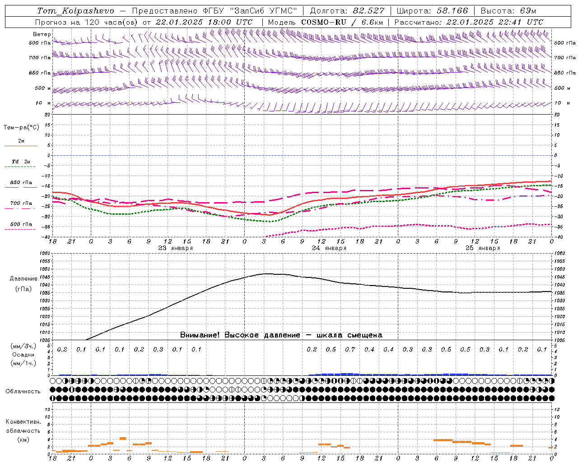Click the computed time 22.01.2025 22:41 UTC
The height and width of the screenshot is (462, 578).
coord(494,22)
